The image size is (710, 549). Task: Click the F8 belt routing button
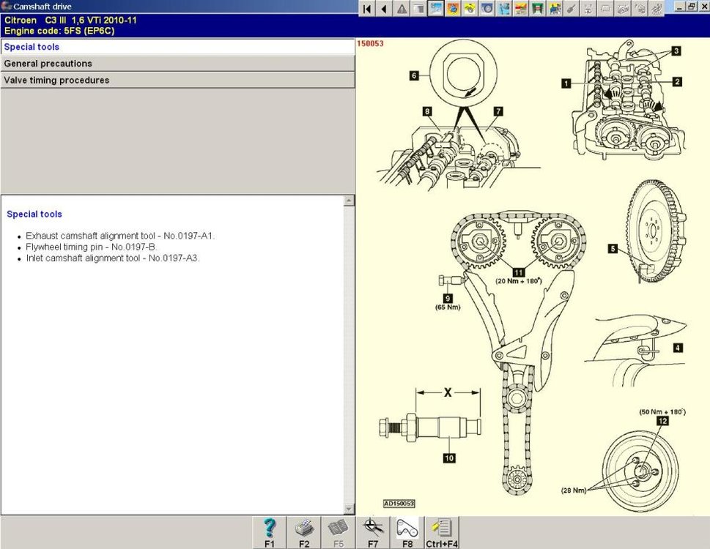tap(407, 533)
